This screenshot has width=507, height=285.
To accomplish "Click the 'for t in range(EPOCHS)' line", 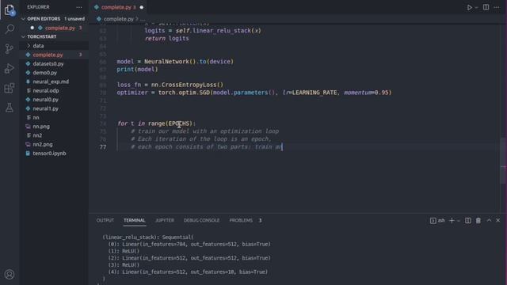I will [157, 123].
